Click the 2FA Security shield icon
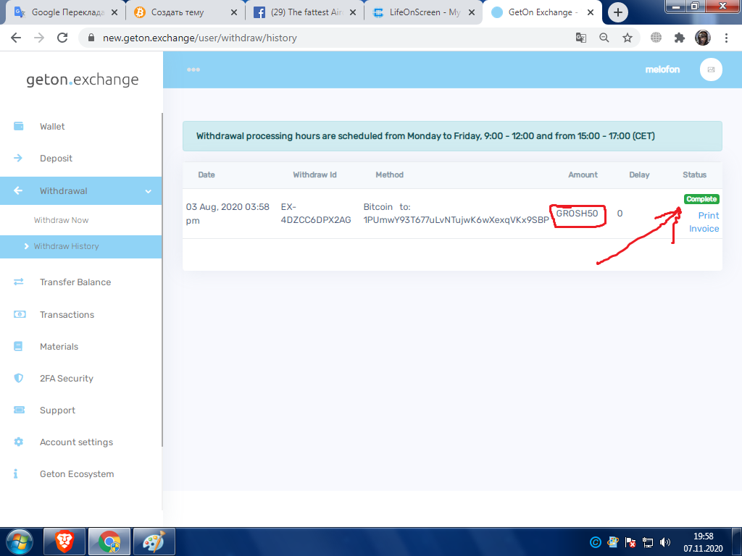This screenshot has height=556, width=742. click(x=18, y=378)
